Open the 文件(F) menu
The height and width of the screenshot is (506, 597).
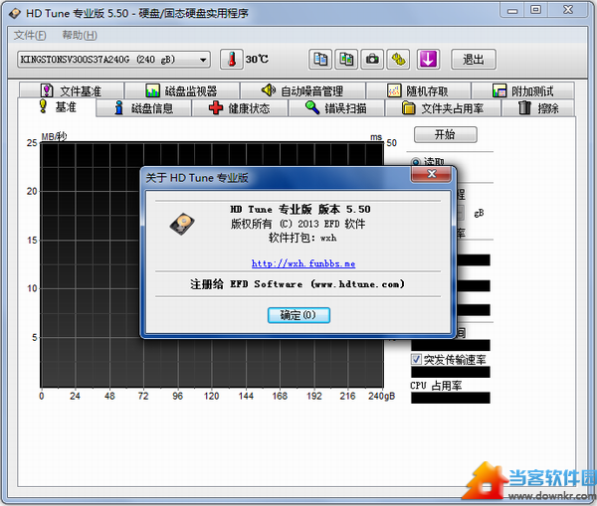coord(30,36)
